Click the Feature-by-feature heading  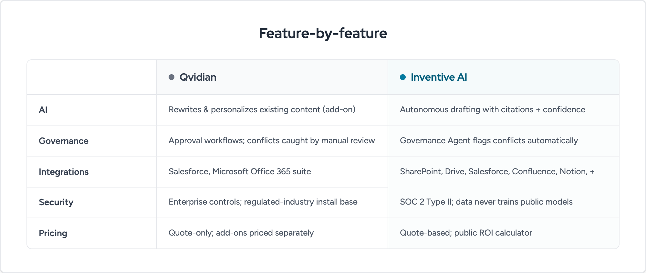323,33
